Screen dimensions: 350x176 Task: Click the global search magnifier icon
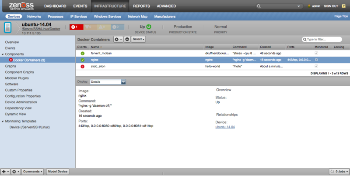259,6
